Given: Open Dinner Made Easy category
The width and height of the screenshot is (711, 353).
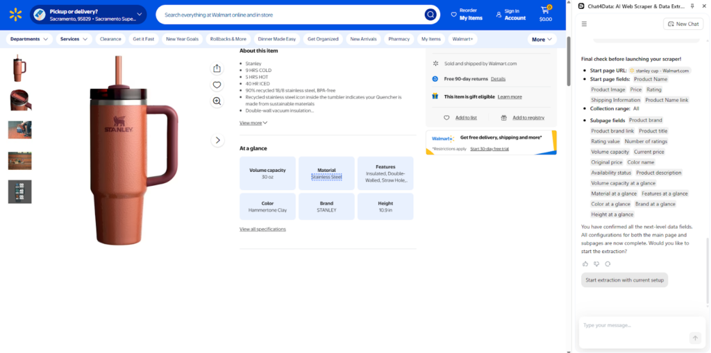Looking at the screenshot, I should [276, 39].
